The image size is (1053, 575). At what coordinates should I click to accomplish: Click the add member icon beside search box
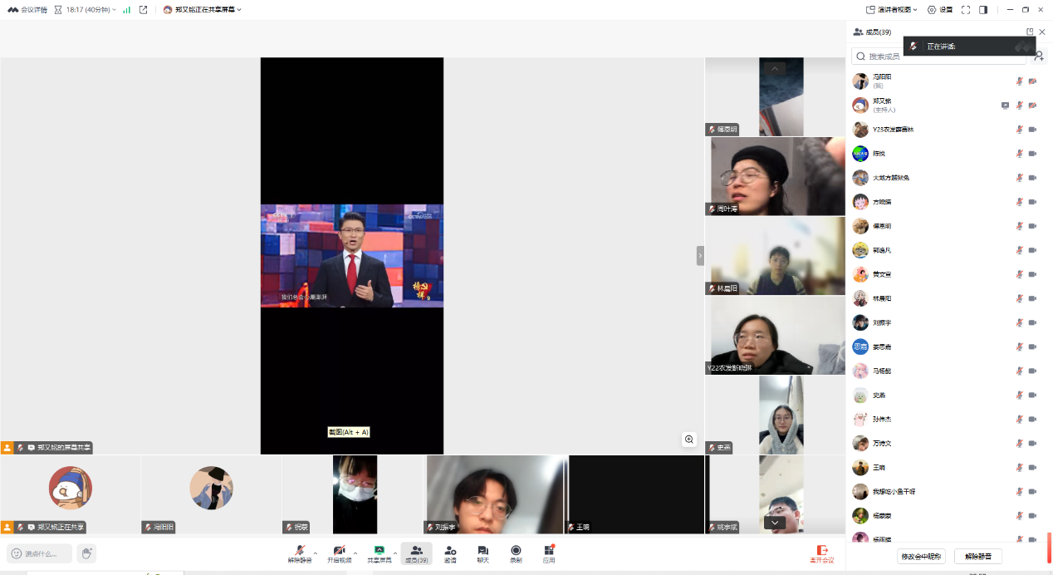tap(1039, 57)
